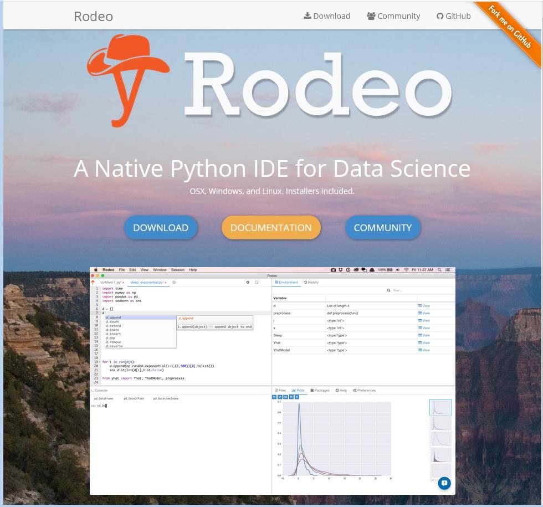Screen dimensions: 543x507
Task: Open the View menu in the menu bar
Action: [x=145, y=270]
